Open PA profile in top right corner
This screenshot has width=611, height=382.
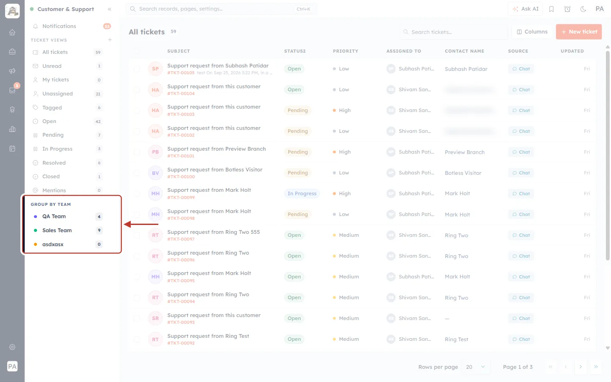click(x=600, y=9)
